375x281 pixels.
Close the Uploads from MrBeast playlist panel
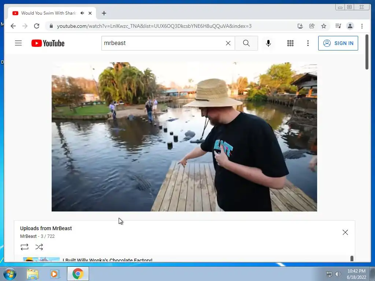345,232
